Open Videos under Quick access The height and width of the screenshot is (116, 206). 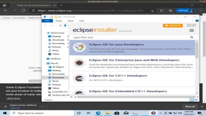point(56,54)
